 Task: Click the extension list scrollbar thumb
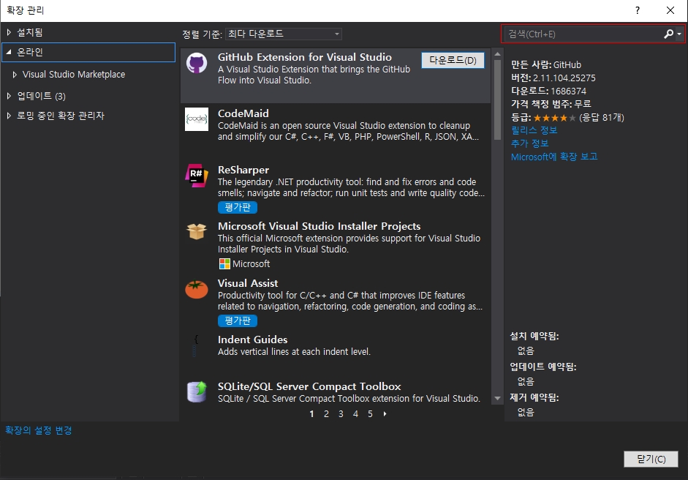[497, 100]
